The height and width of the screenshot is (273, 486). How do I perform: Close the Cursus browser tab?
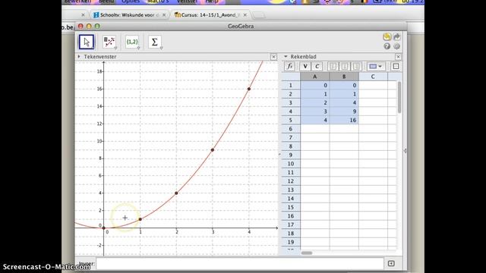(x=245, y=15)
